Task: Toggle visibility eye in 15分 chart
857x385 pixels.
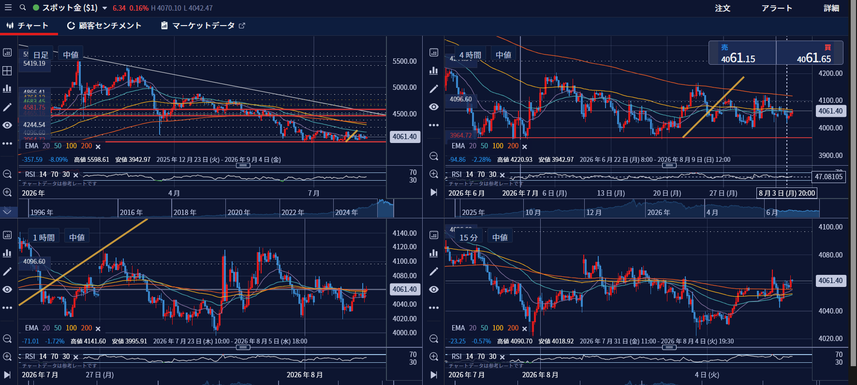Action: click(434, 289)
